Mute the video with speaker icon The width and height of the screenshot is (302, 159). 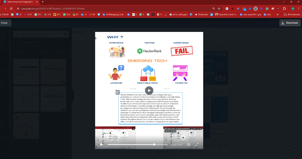tap(189, 145)
